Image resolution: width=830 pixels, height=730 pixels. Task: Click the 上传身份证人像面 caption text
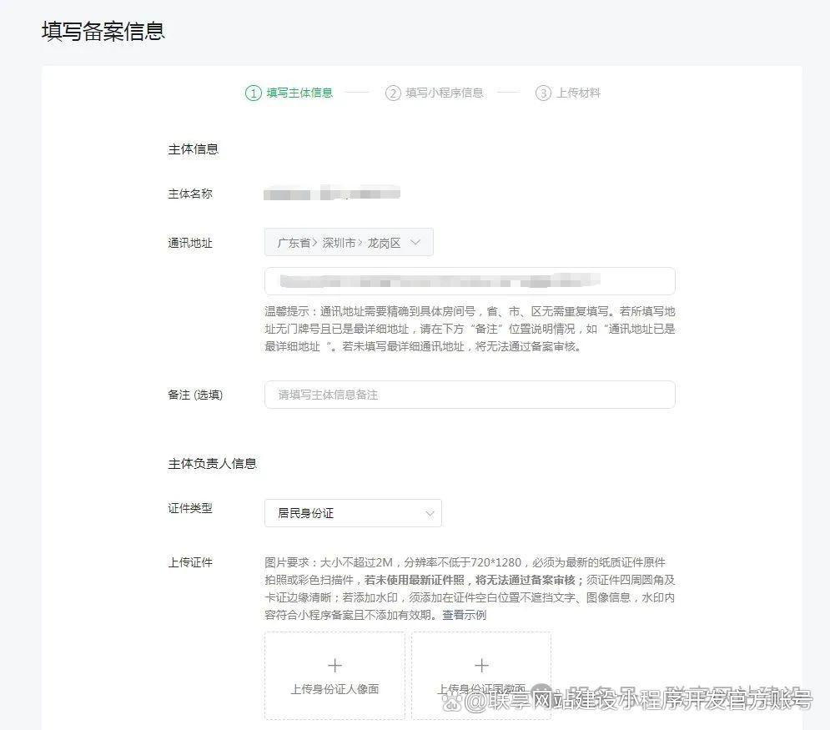335,690
